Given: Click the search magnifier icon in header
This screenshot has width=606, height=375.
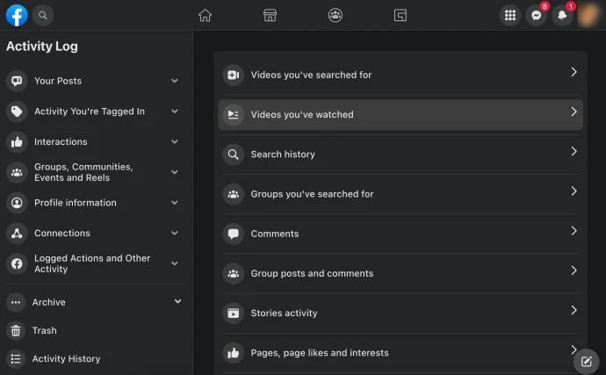Looking at the screenshot, I should tap(43, 15).
